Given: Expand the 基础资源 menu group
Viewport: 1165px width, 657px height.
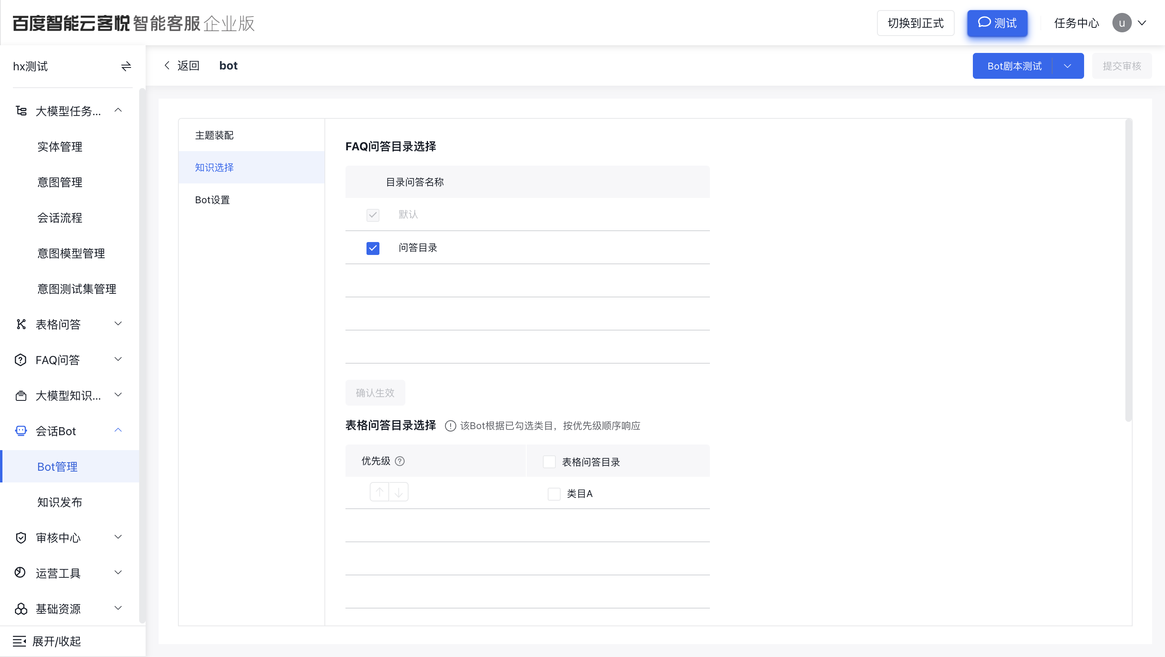Looking at the screenshot, I should (x=118, y=608).
